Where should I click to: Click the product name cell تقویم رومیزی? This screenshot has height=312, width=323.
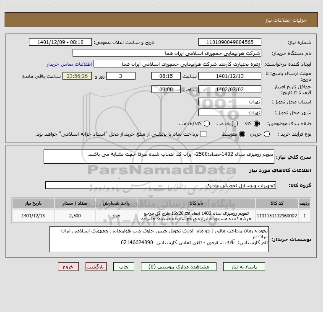tap(196, 216)
